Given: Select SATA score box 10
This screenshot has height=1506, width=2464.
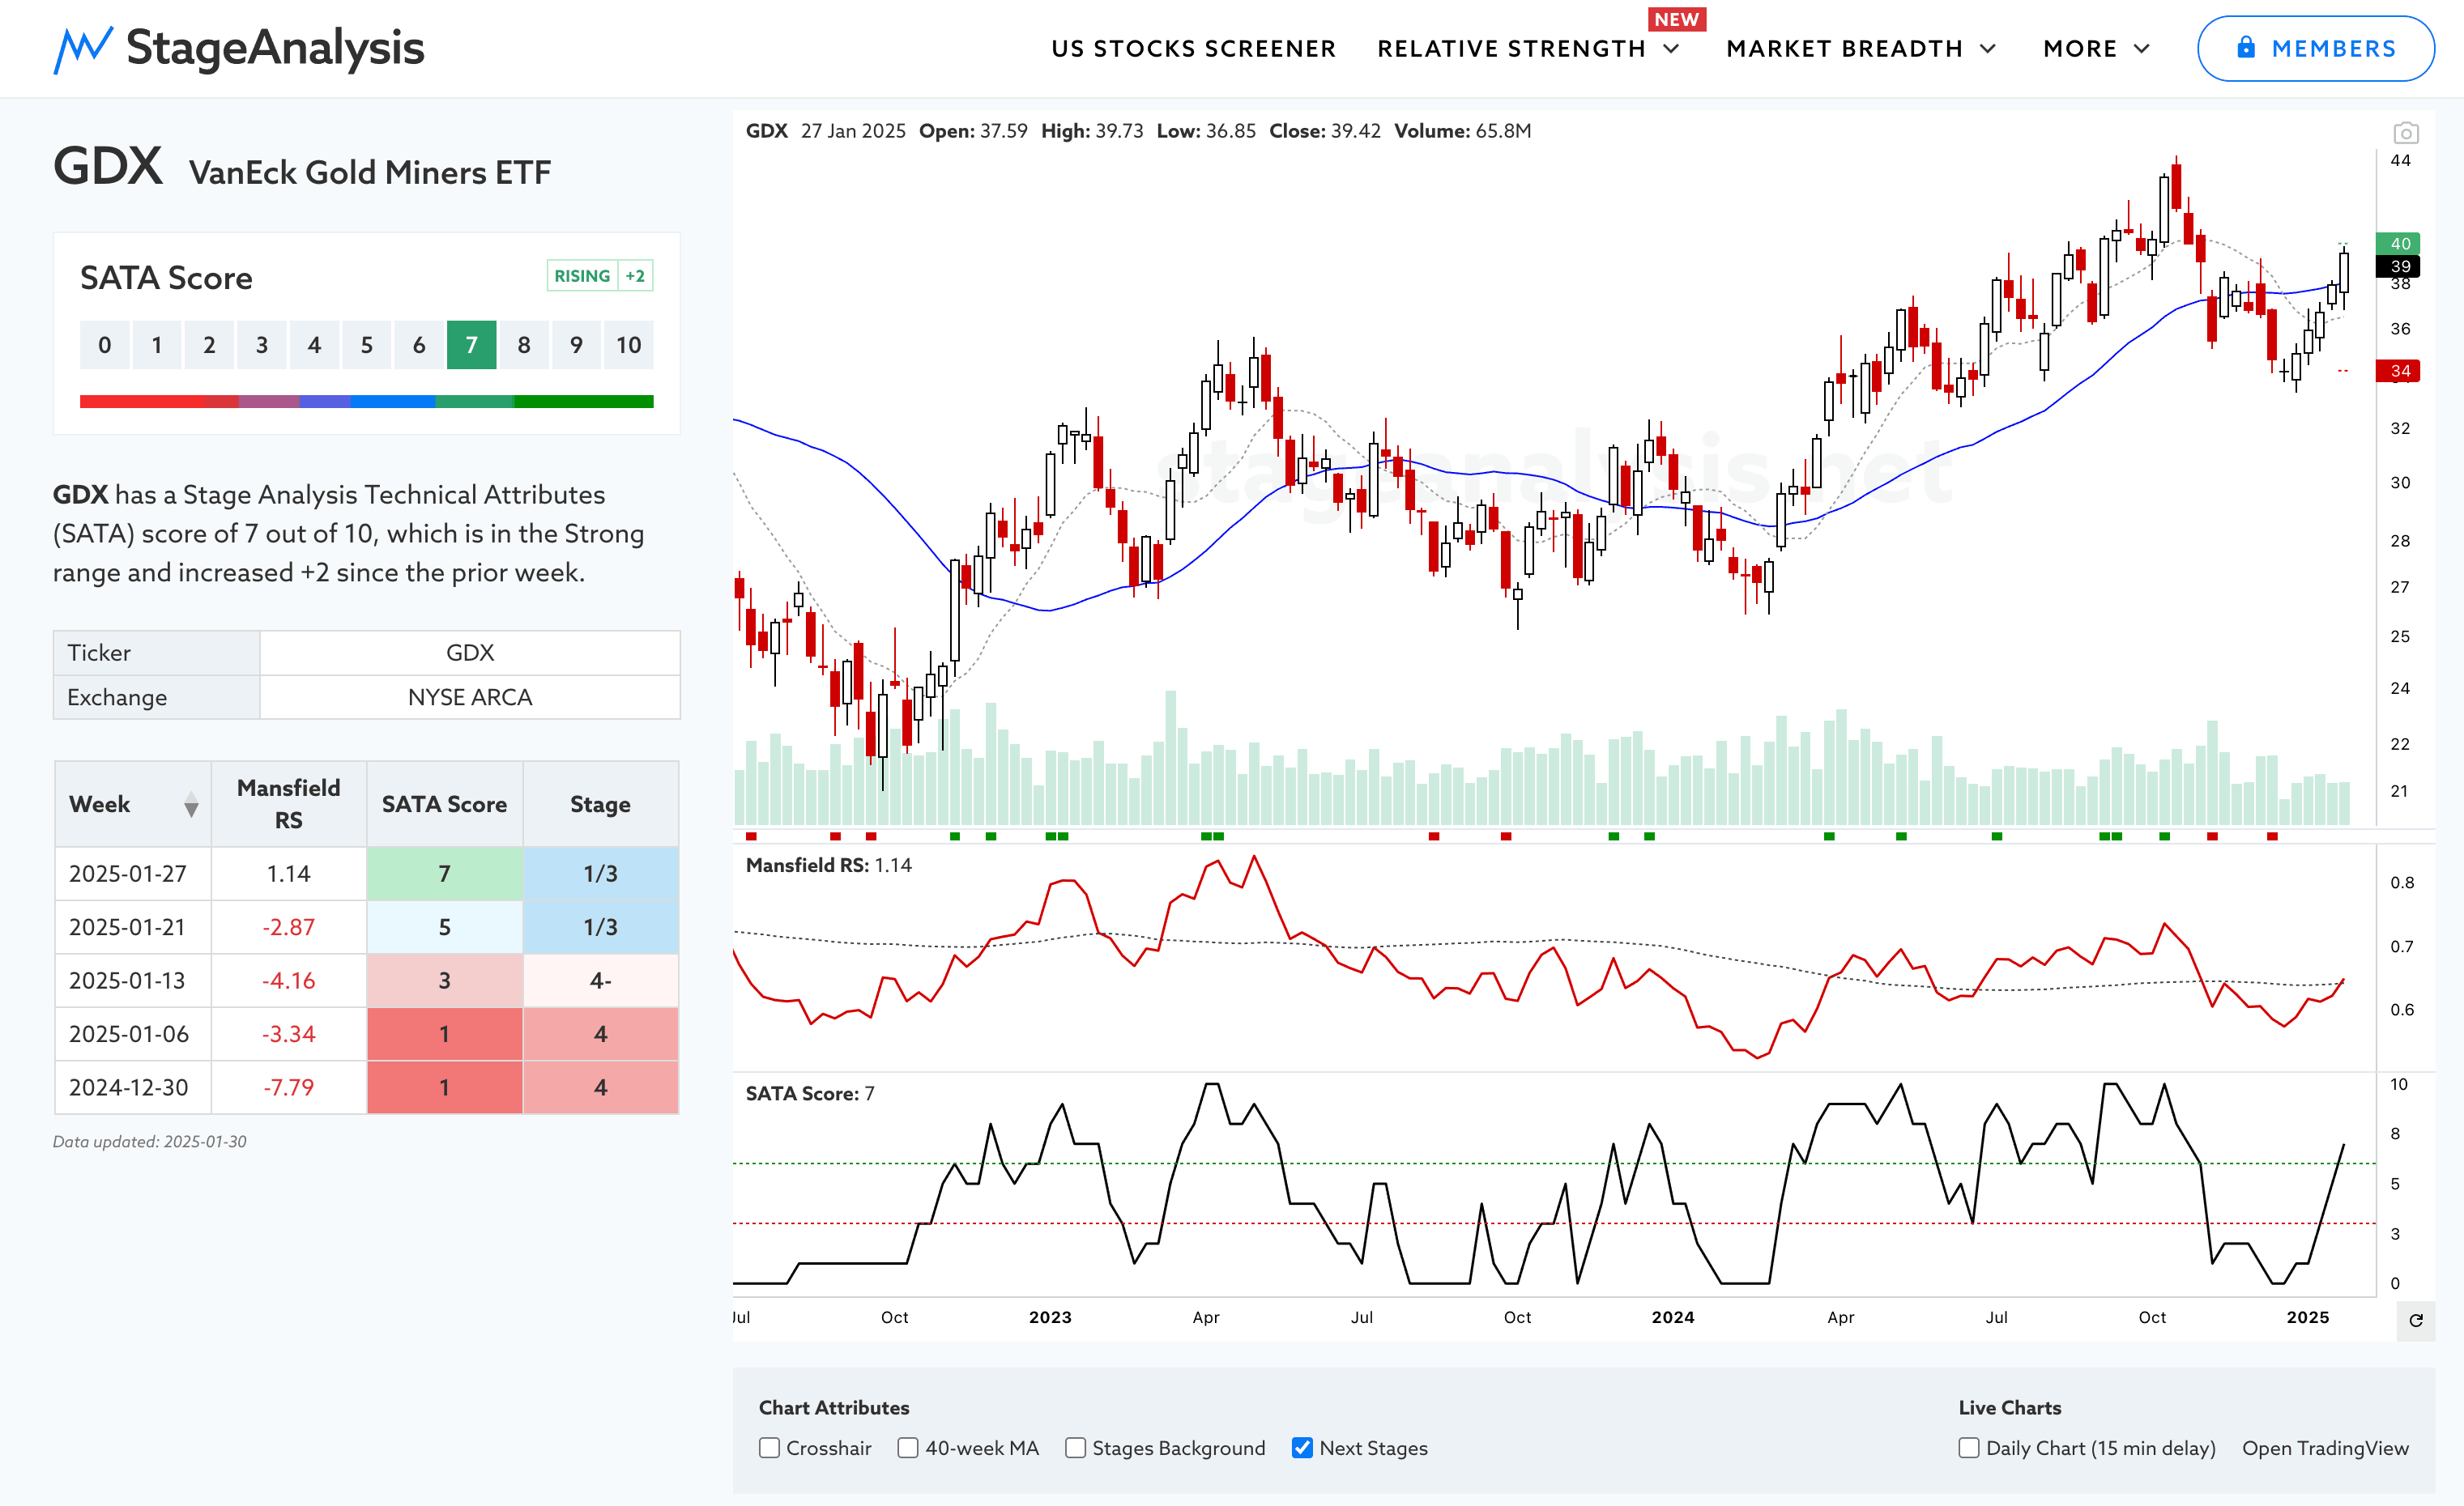Looking at the screenshot, I should tap(628, 345).
